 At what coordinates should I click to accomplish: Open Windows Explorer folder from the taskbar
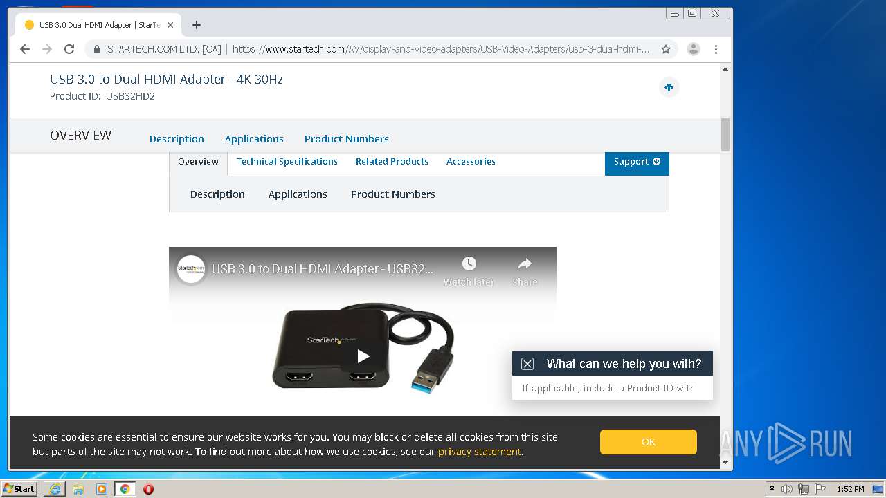point(78,489)
